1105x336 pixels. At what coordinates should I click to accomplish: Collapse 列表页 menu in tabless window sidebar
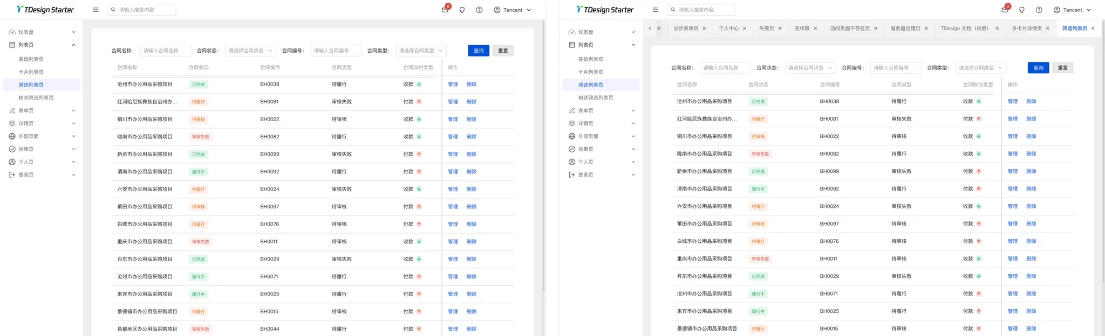(42, 45)
